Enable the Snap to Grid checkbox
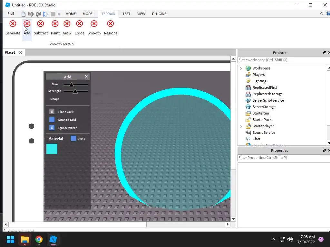 tap(52, 120)
